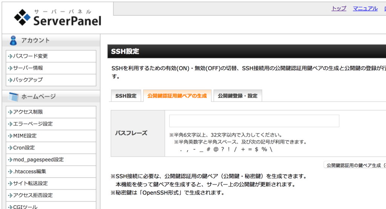Screen dimensions: 386x209
Task: Open MIME設定 in the sidebar
Action: click(51, 136)
